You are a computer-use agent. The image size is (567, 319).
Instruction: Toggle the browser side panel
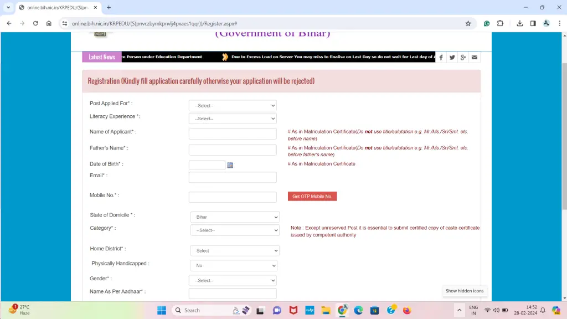(x=533, y=23)
